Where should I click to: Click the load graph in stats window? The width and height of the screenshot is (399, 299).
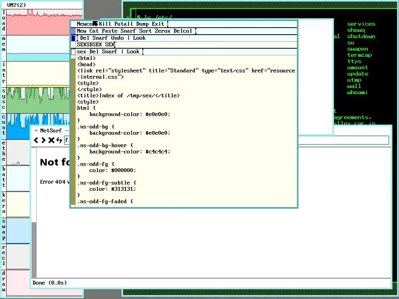[x=44, y=22]
